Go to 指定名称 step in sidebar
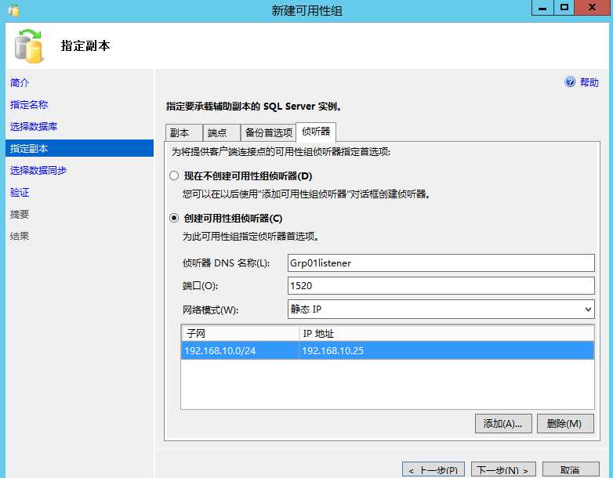The width and height of the screenshot is (613, 478). pyautogui.click(x=29, y=104)
